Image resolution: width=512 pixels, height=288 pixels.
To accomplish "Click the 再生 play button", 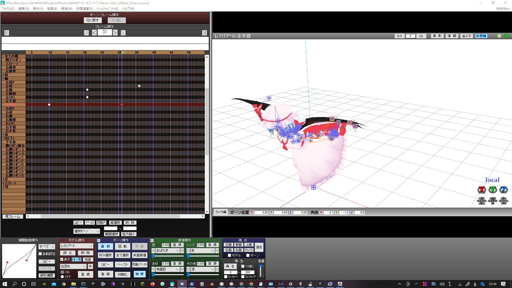I will (230, 266).
